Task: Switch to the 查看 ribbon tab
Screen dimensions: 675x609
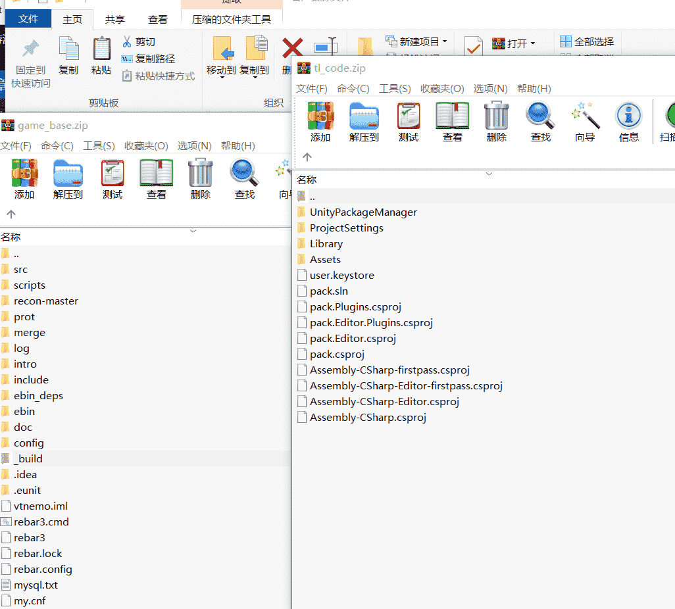Action: [x=157, y=19]
